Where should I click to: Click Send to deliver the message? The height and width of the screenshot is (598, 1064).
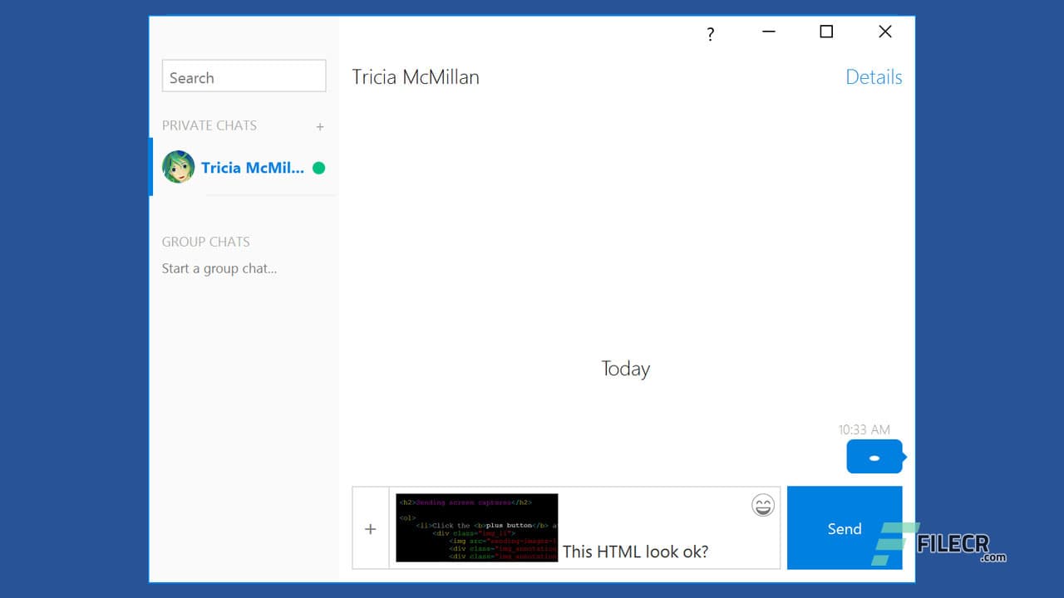845,528
